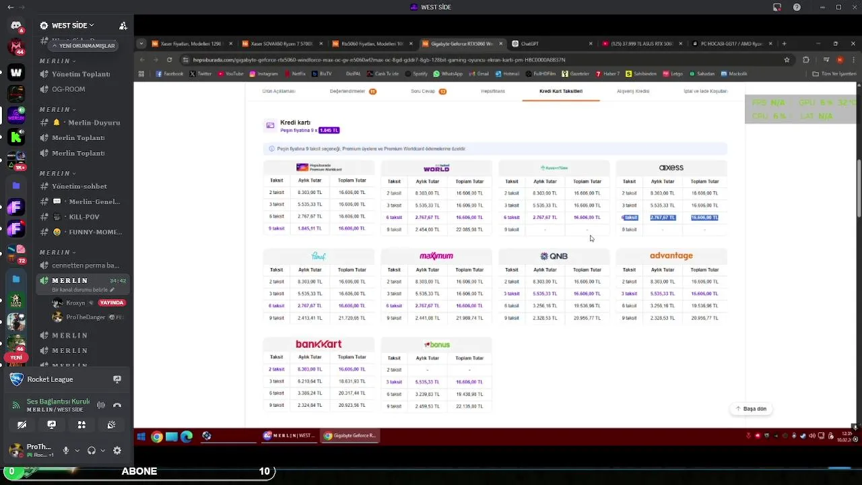Open headphone output options arrow
The width and height of the screenshot is (862, 485).
pos(102,450)
